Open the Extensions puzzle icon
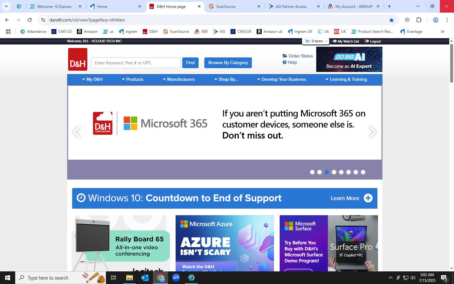Image resolution: width=454 pixels, height=284 pixels. pos(419,20)
